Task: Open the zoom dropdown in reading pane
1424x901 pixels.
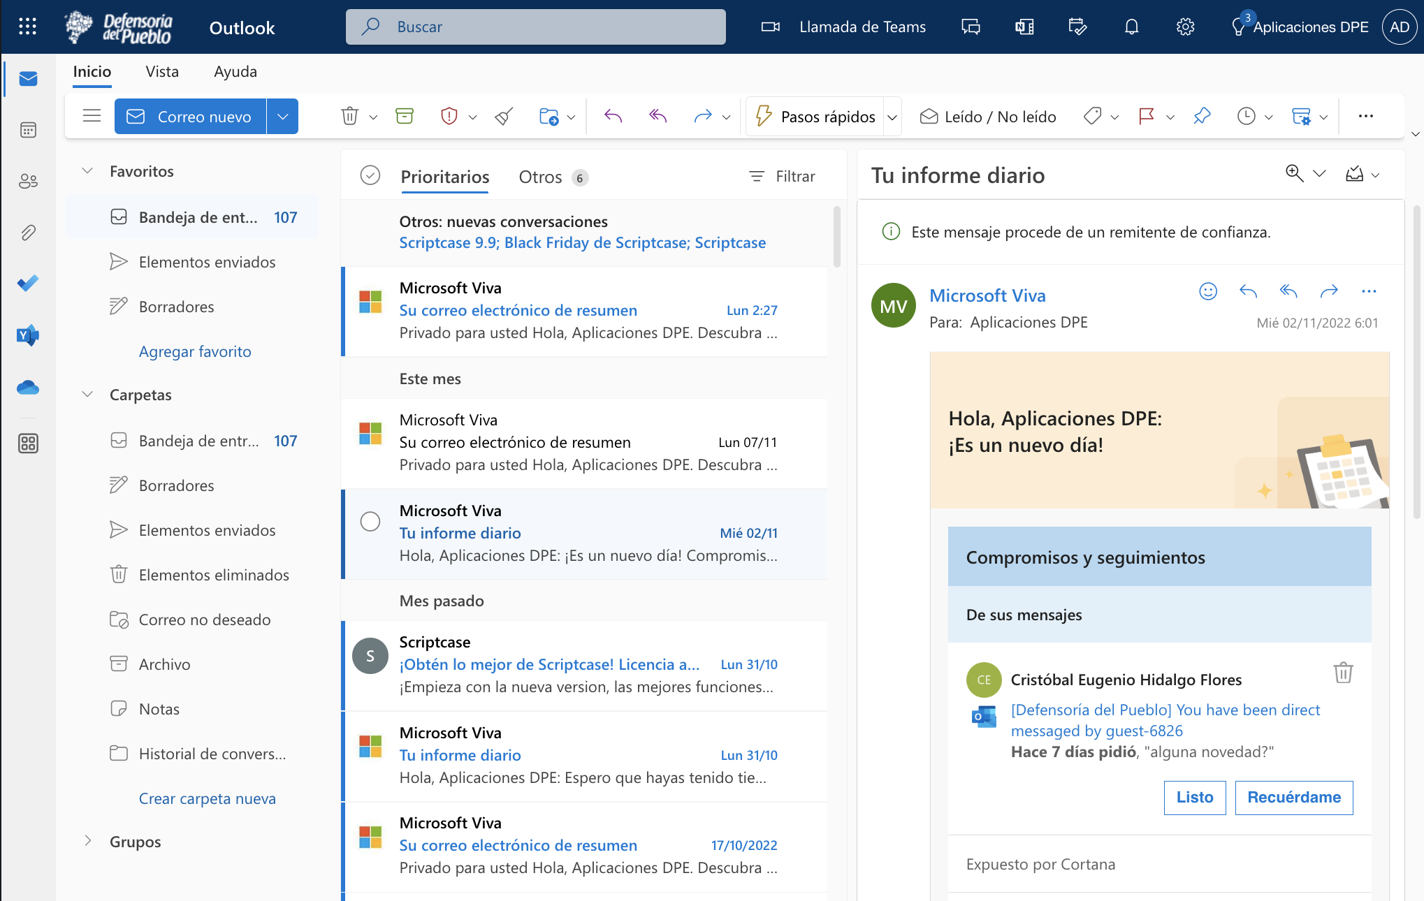Action: coord(1319,174)
